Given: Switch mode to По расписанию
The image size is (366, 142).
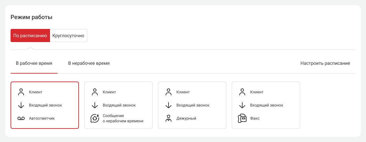Looking at the screenshot, I should pyautogui.click(x=30, y=35).
